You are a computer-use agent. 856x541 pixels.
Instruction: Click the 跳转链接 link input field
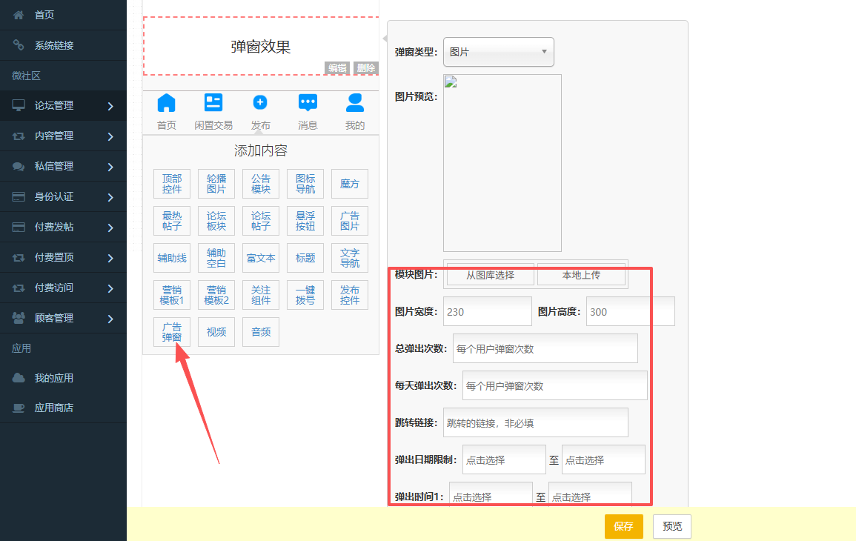pos(535,422)
